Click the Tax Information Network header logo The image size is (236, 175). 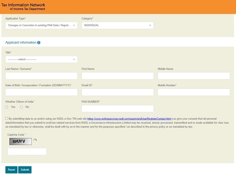click(23, 7)
